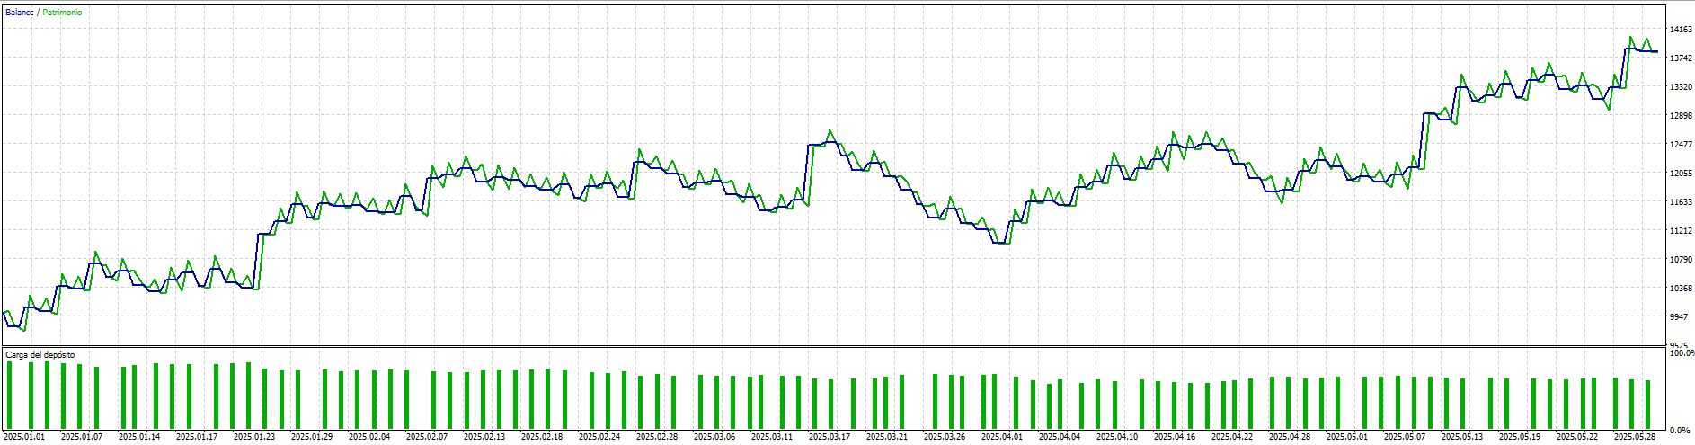
Task: Select the 2025.02.13 date on timeline
Action: pos(484,437)
